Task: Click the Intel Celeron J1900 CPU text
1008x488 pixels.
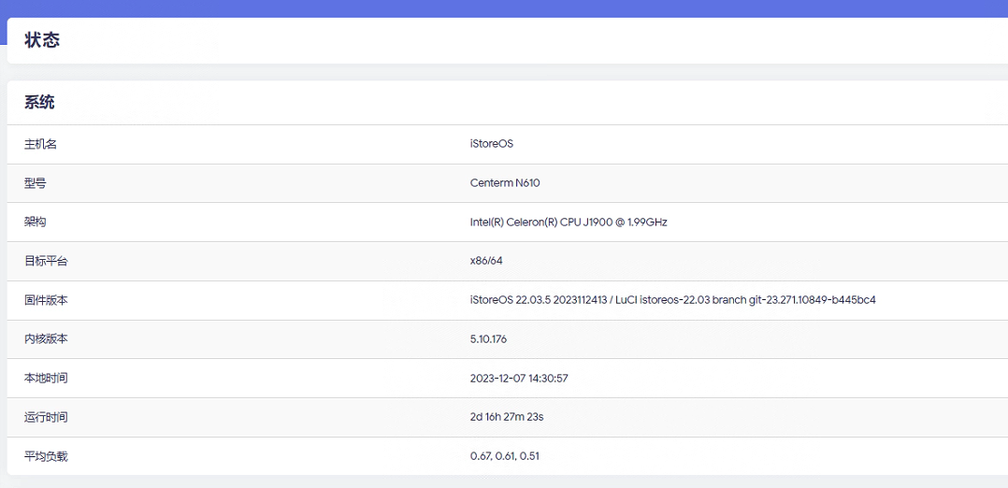Action: [x=568, y=222]
